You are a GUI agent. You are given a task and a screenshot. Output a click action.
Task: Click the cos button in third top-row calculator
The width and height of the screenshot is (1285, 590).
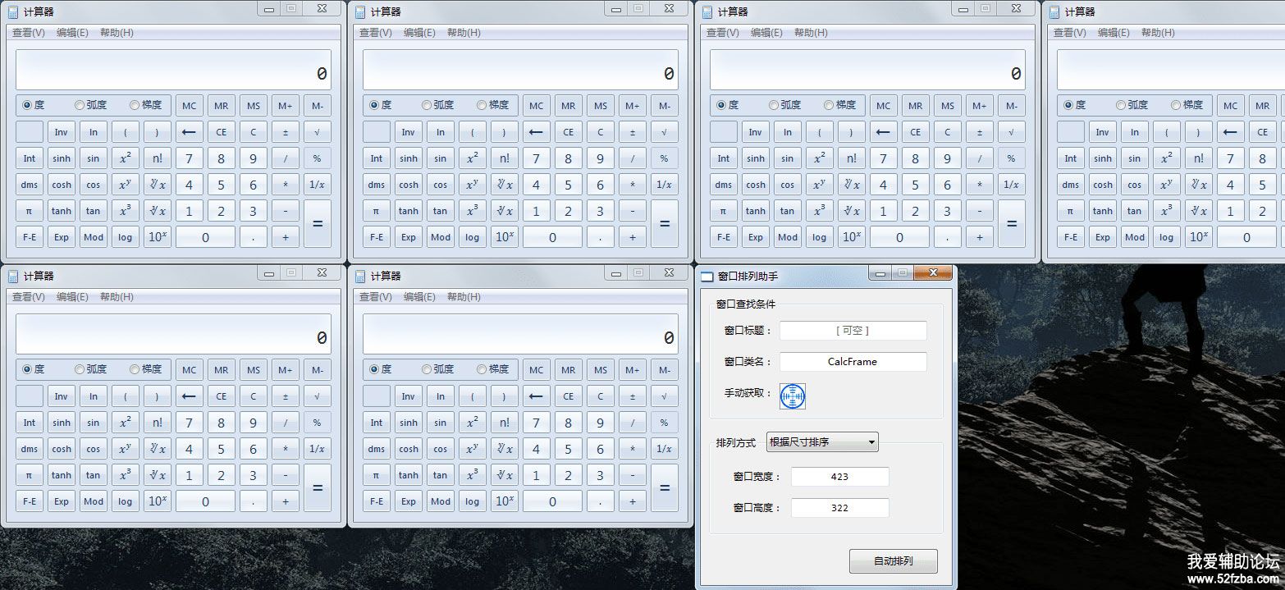[x=787, y=185]
